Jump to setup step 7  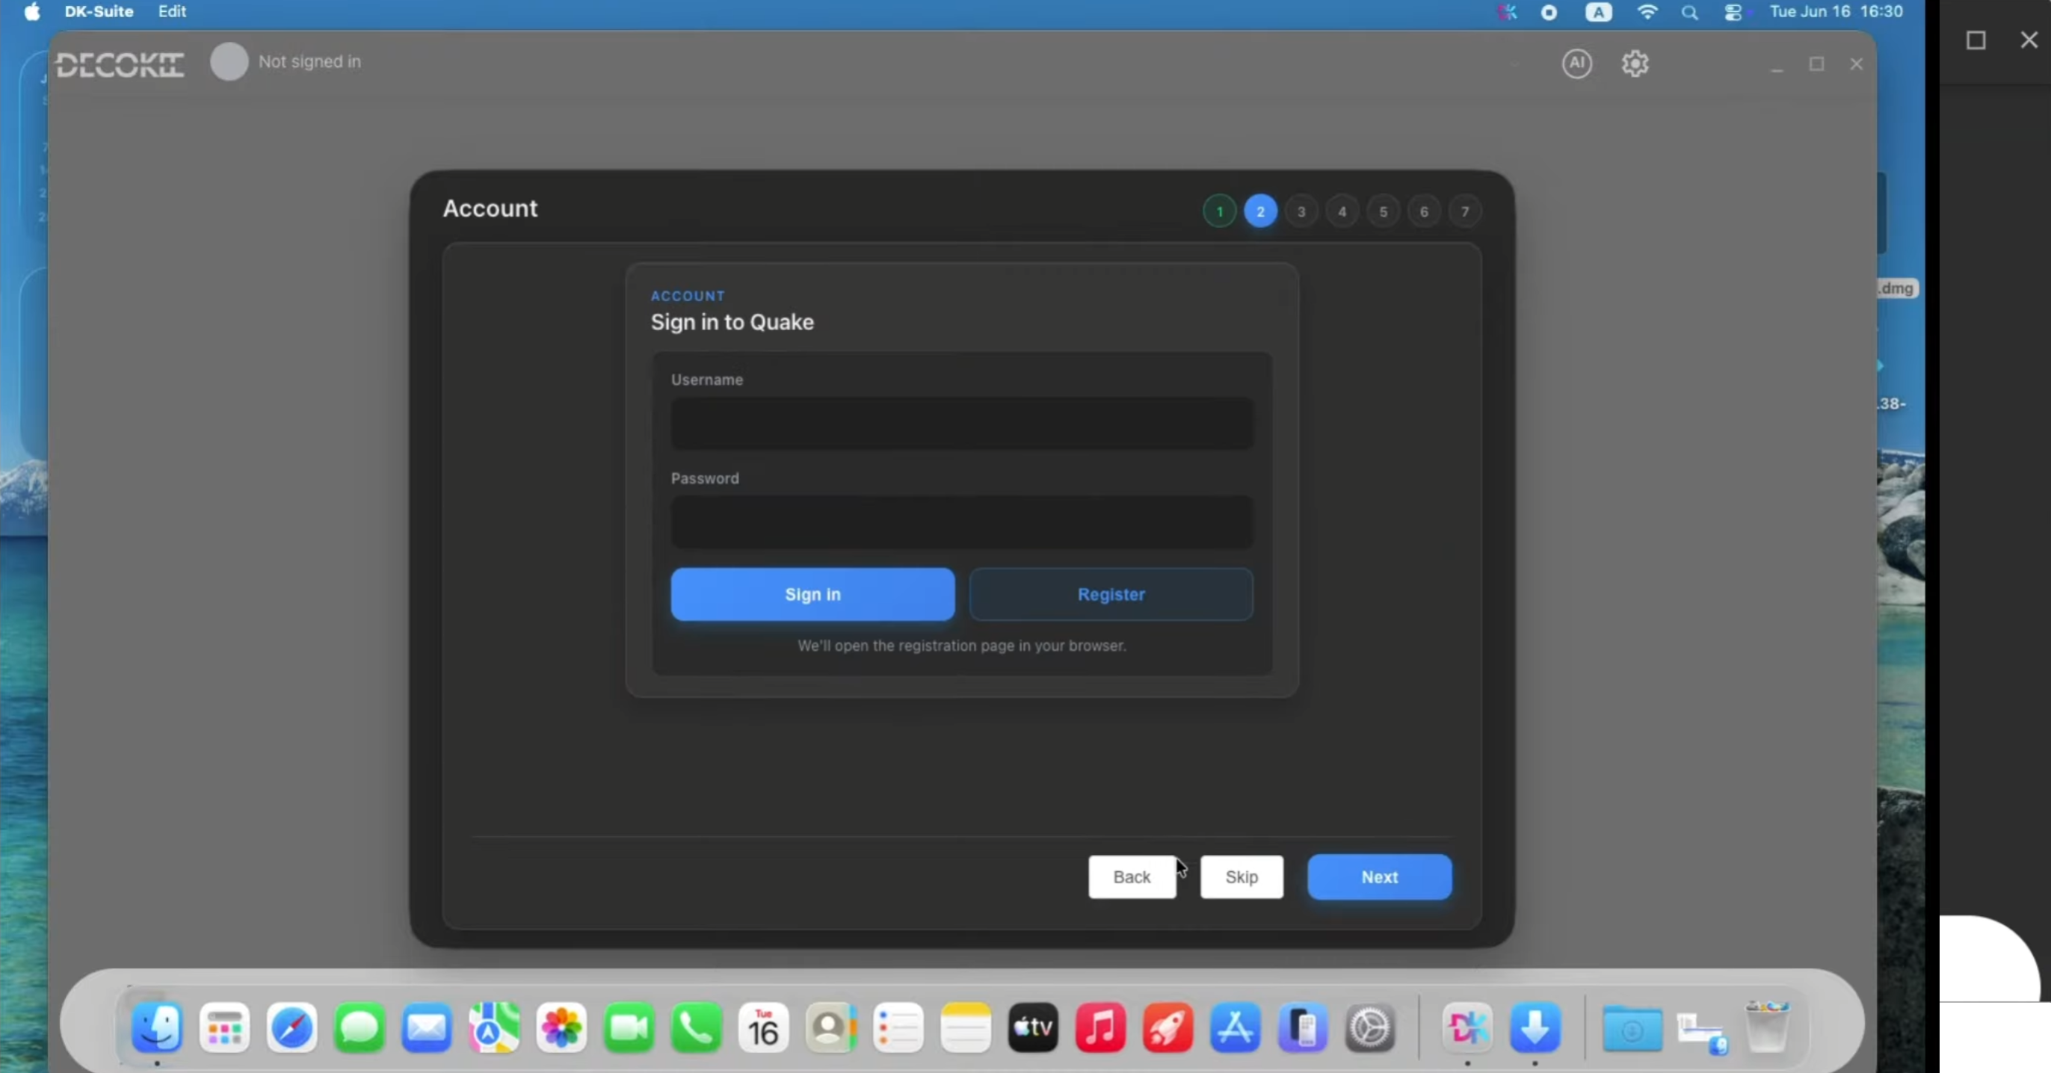[1465, 211]
